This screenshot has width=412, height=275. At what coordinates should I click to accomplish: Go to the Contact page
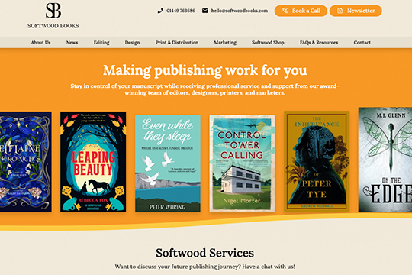(x=362, y=42)
